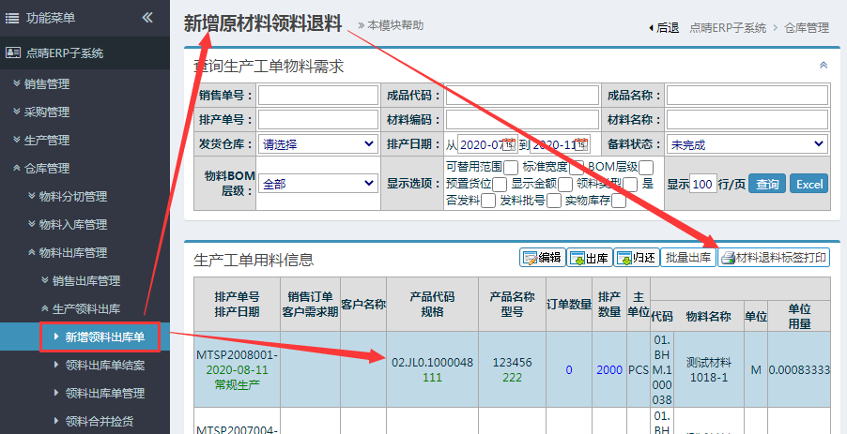Open the 备料状态 dropdown

coord(747,144)
